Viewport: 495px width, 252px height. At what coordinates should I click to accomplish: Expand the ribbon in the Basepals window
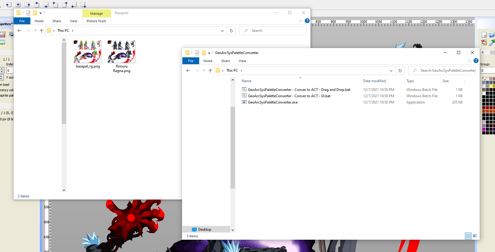pyautogui.click(x=300, y=21)
